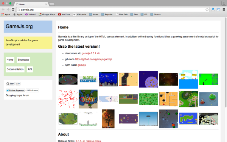Open the github.com/gamejs/gamejs link
227x142 pixels.
(x=93, y=59)
